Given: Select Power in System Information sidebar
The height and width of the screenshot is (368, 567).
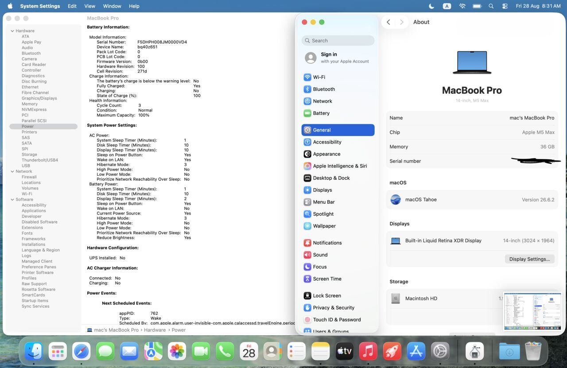Looking at the screenshot, I should (x=43, y=126).
